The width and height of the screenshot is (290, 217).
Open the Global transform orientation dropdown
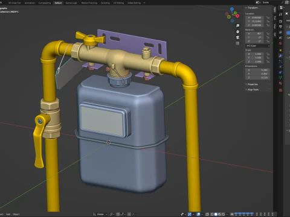point(100,214)
